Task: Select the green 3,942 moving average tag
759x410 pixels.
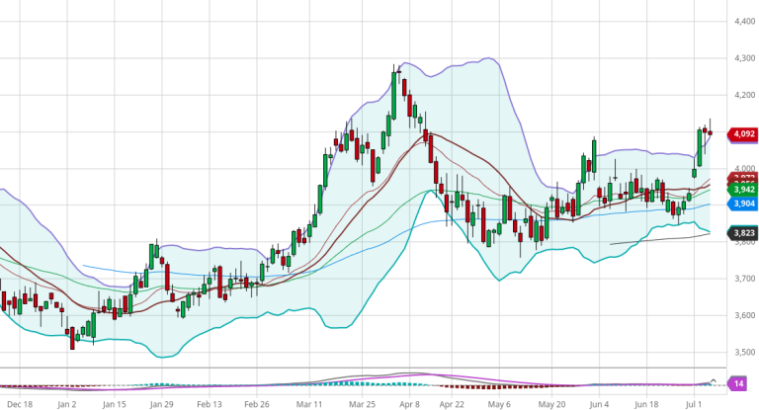Action: pos(742,189)
